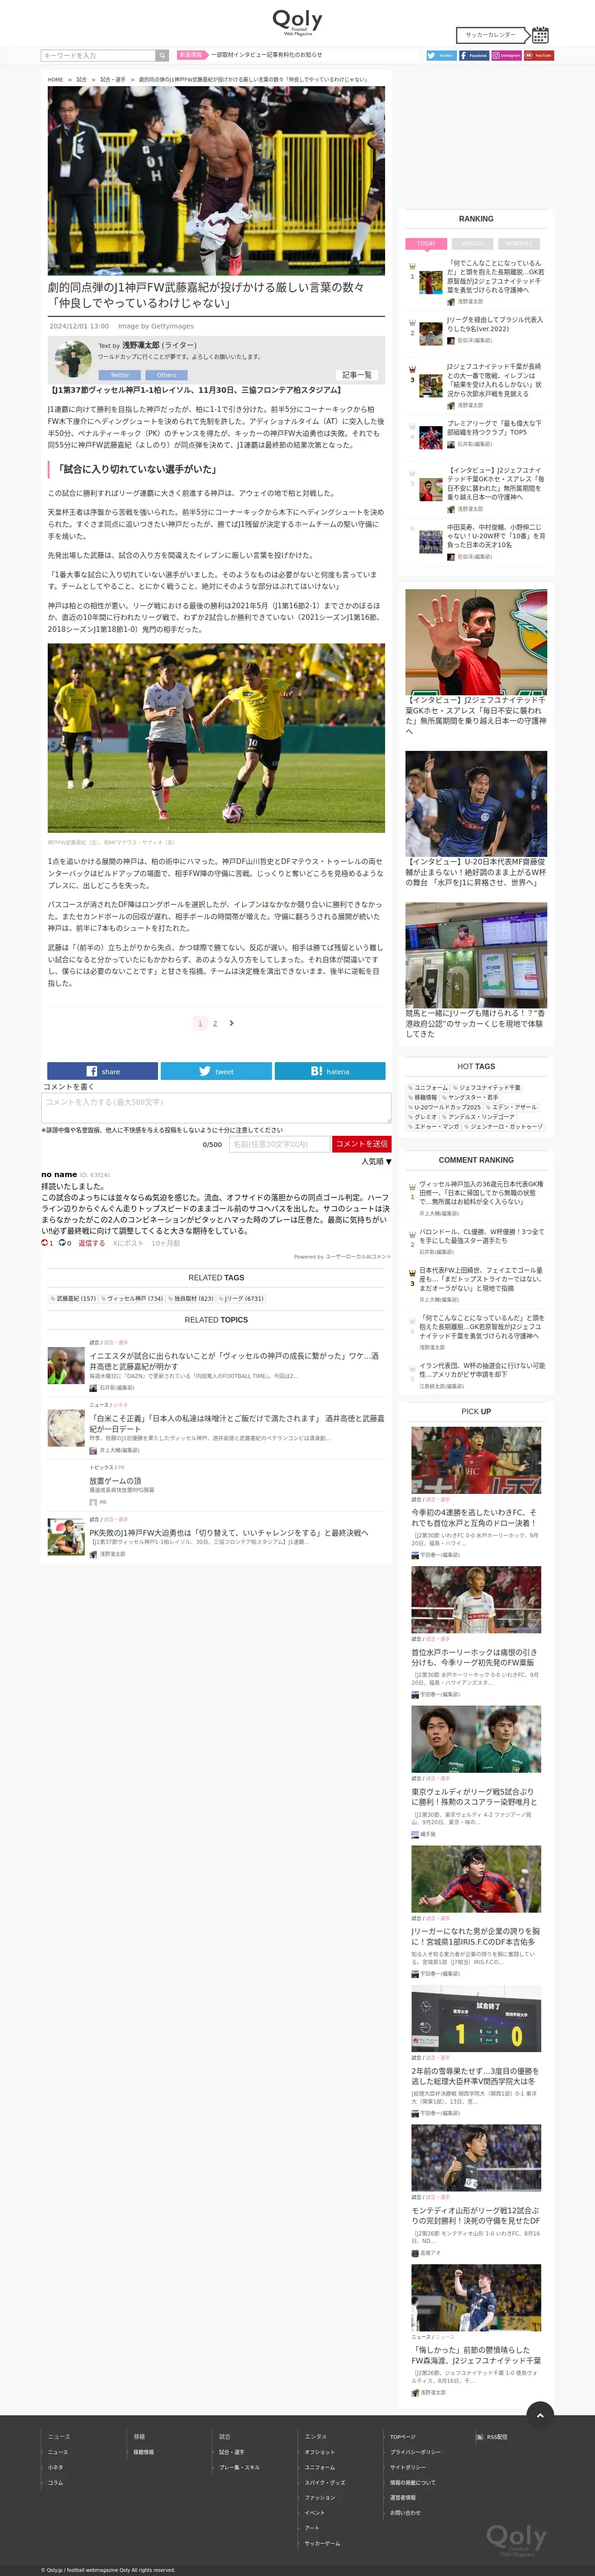Click the 記事一覧 button
Viewport: 595px width, 2576px height.
[357, 375]
